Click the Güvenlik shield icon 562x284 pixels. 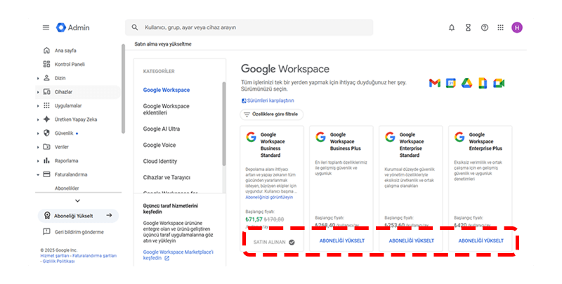coord(46,133)
